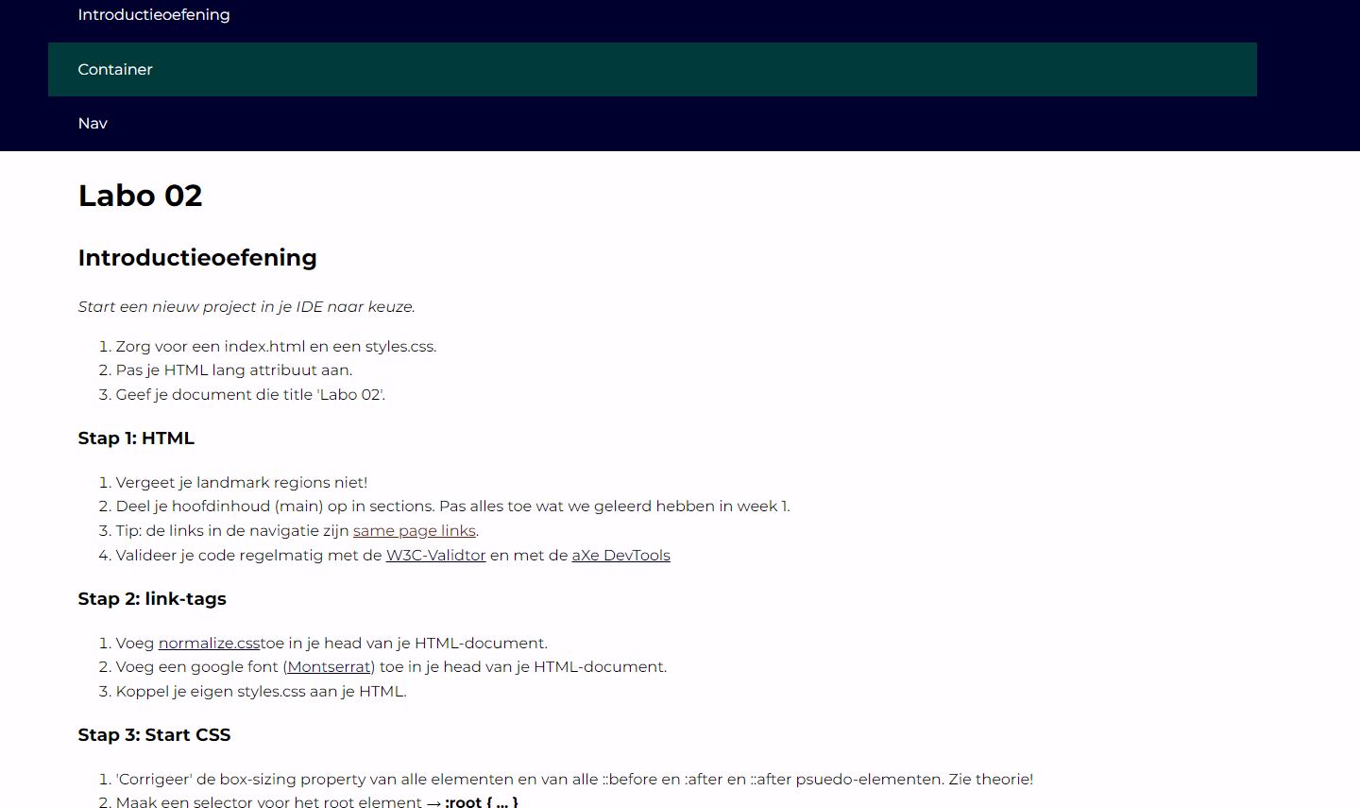
Task: Click 'Koppel je eigen styles.css' item
Action: pos(261,692)
